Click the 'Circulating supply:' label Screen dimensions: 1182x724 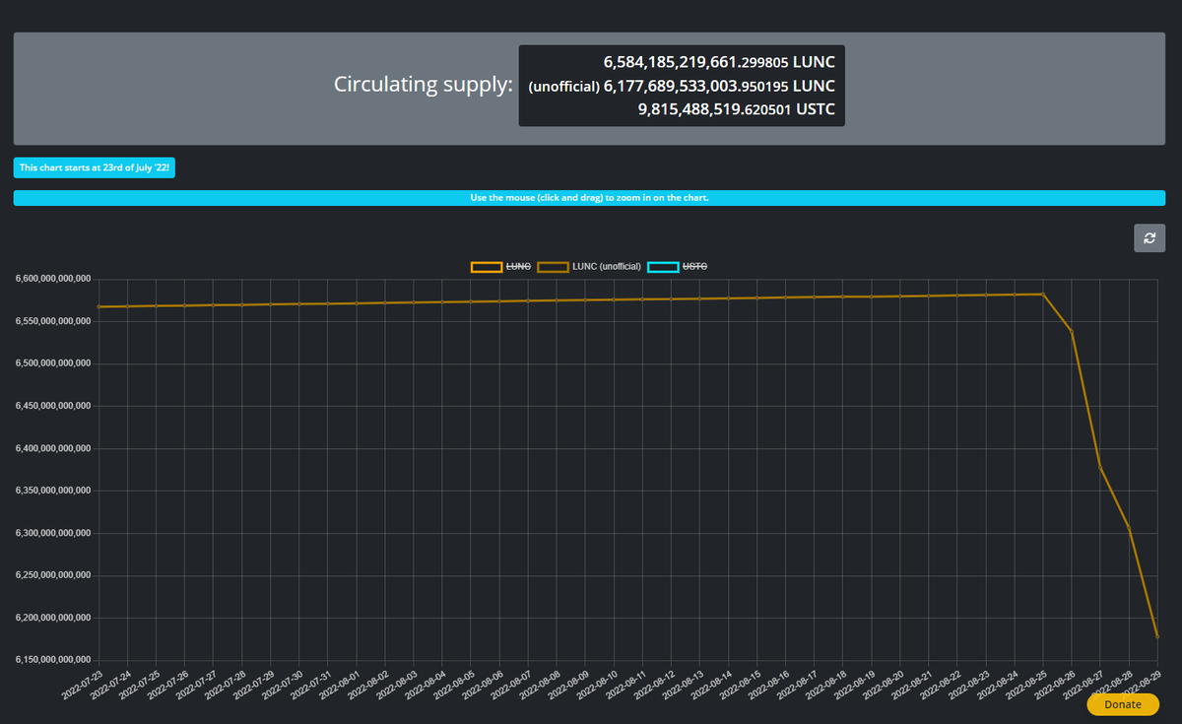424,85
